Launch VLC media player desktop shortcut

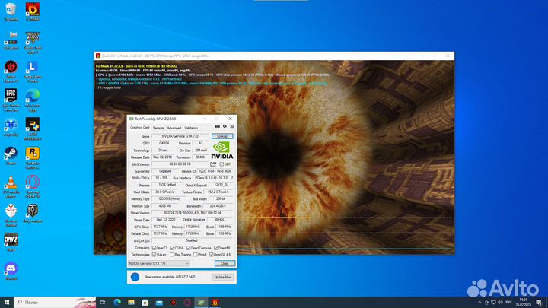click(x=11, y=186)
